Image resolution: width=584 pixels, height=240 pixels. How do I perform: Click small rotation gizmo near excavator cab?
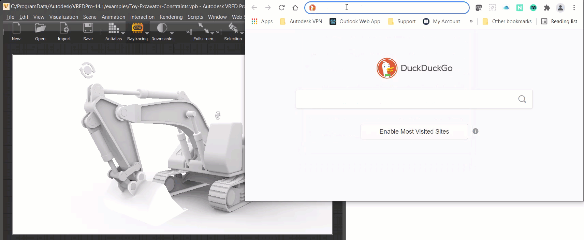(x=218, y=115)
